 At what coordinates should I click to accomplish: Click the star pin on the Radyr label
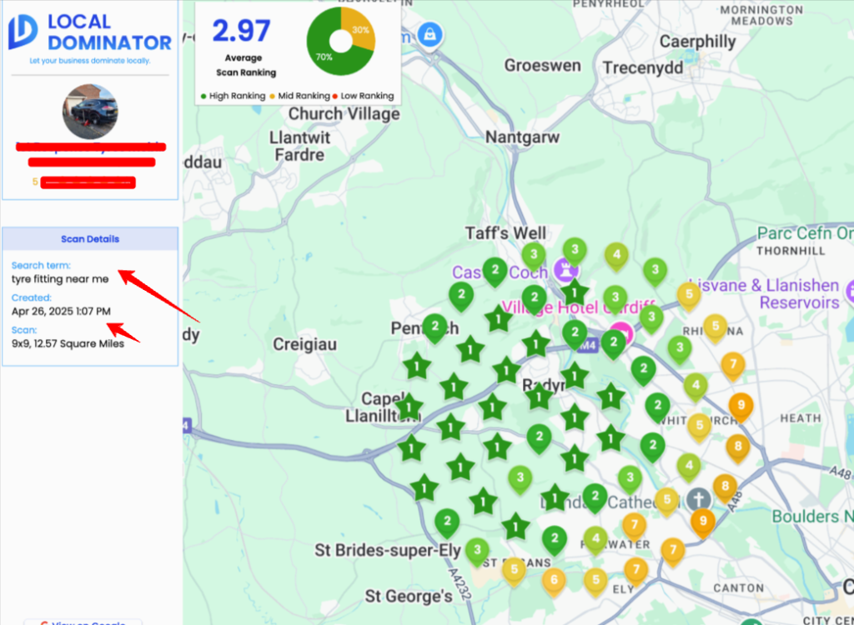pos(540,397)
